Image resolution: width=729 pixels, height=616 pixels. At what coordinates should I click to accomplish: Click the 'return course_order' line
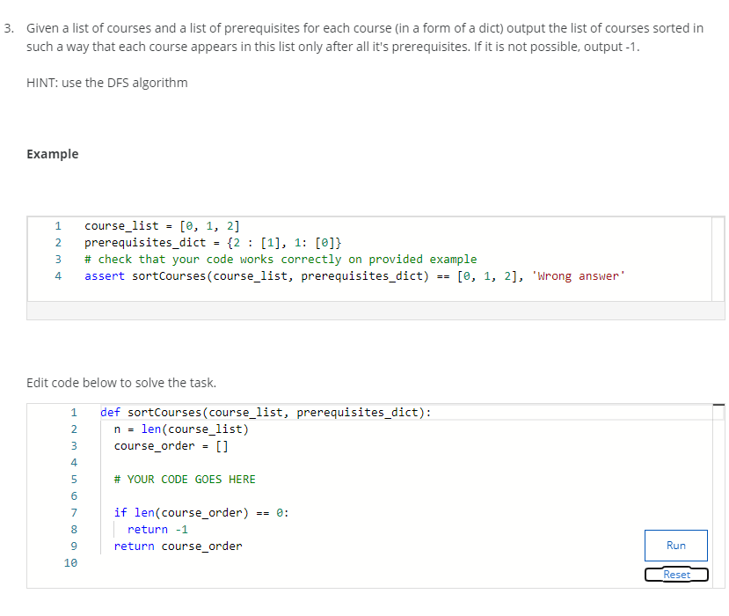(178, 546)
